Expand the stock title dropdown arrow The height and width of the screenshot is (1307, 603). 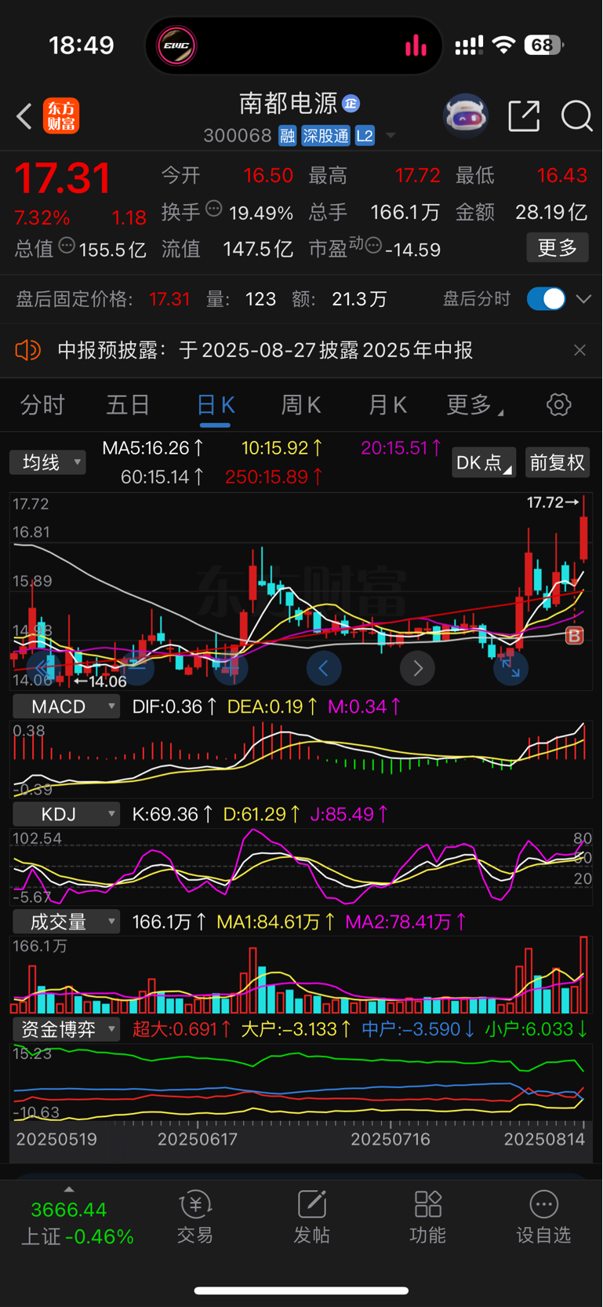click(x=390, y=136)
